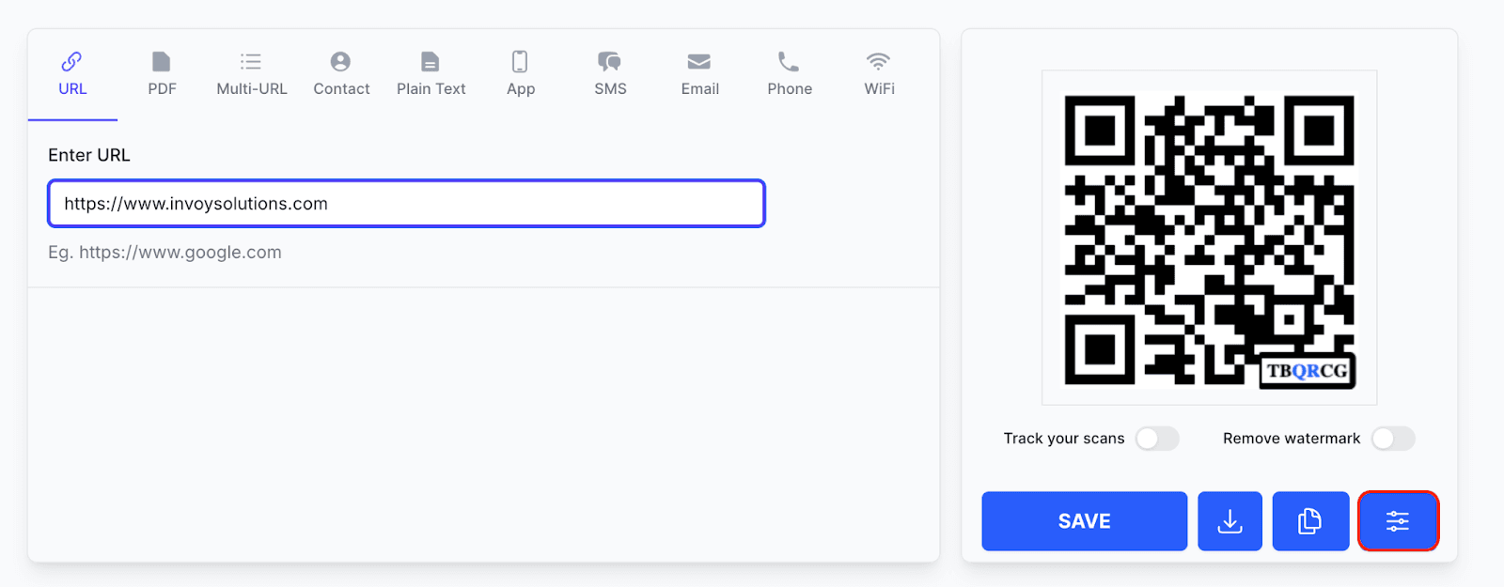The width and height of the screenshot is (1504, 587).
Task: Select the Email envelope icon
Action: click(698, 62)
